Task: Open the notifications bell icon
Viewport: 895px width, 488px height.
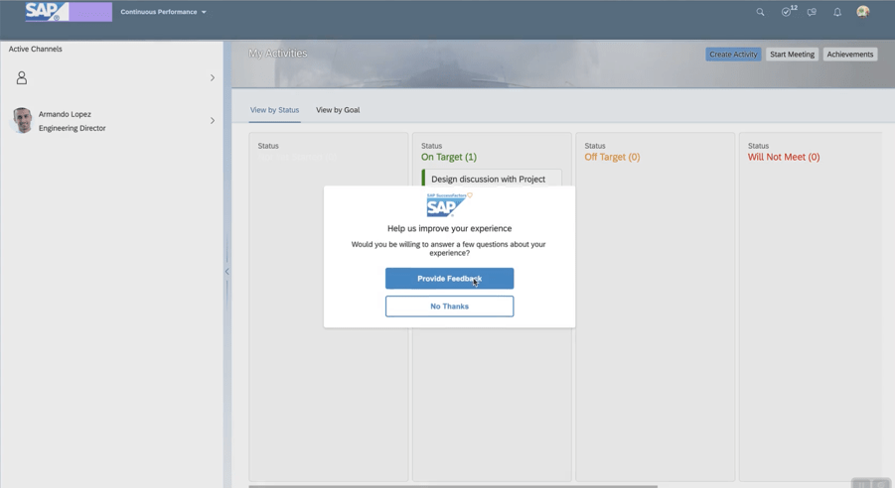Action: [x=837, y=12]
